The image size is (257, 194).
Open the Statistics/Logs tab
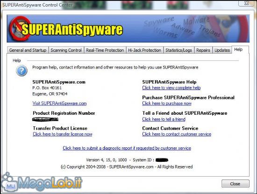178,50
